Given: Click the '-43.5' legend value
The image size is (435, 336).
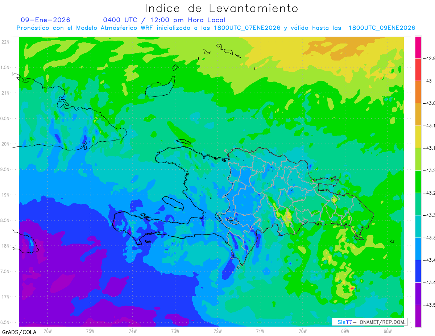Looking at the screenshot, I should click(429, 305).
